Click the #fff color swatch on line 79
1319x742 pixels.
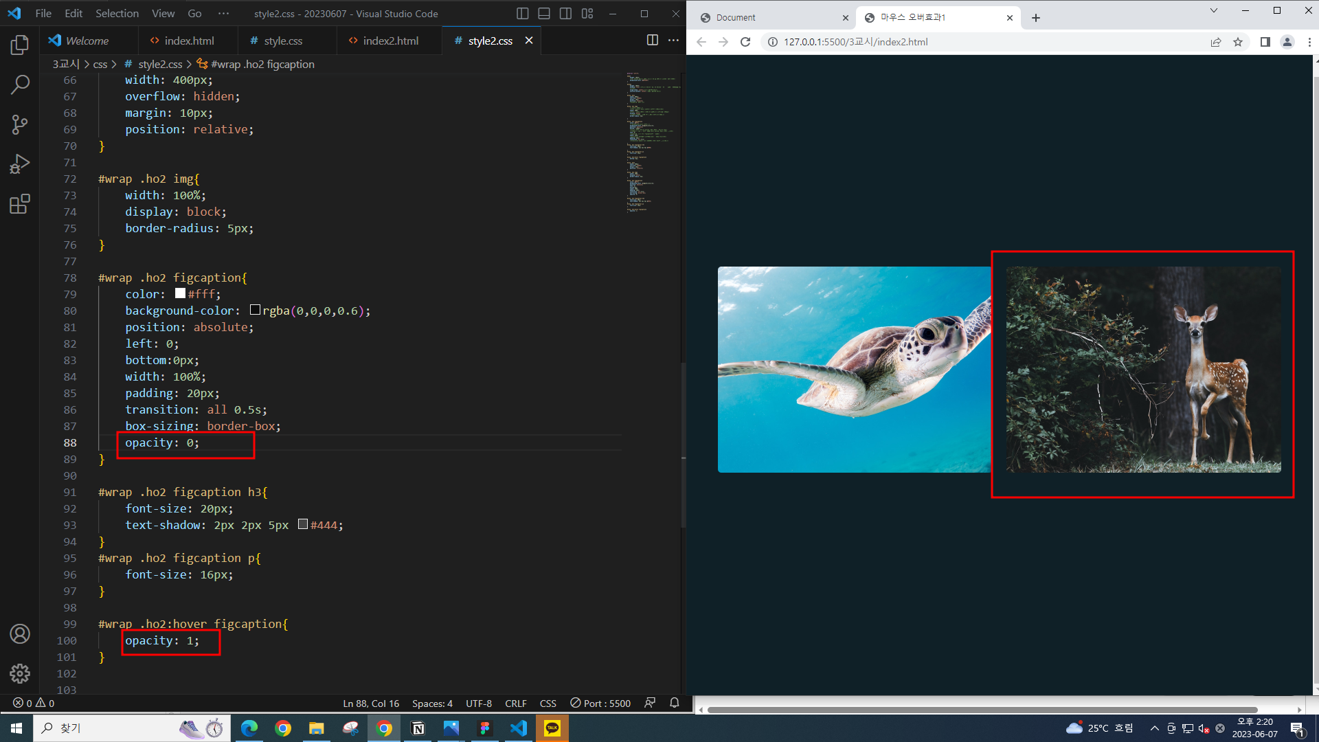point(180,293)
